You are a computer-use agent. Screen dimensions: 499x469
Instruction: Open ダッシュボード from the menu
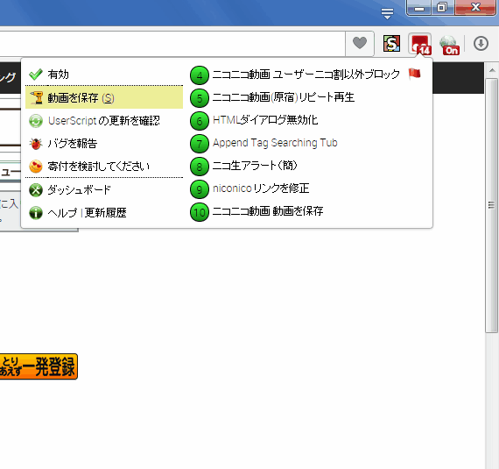pyautogui.click(x=79, y=190)
